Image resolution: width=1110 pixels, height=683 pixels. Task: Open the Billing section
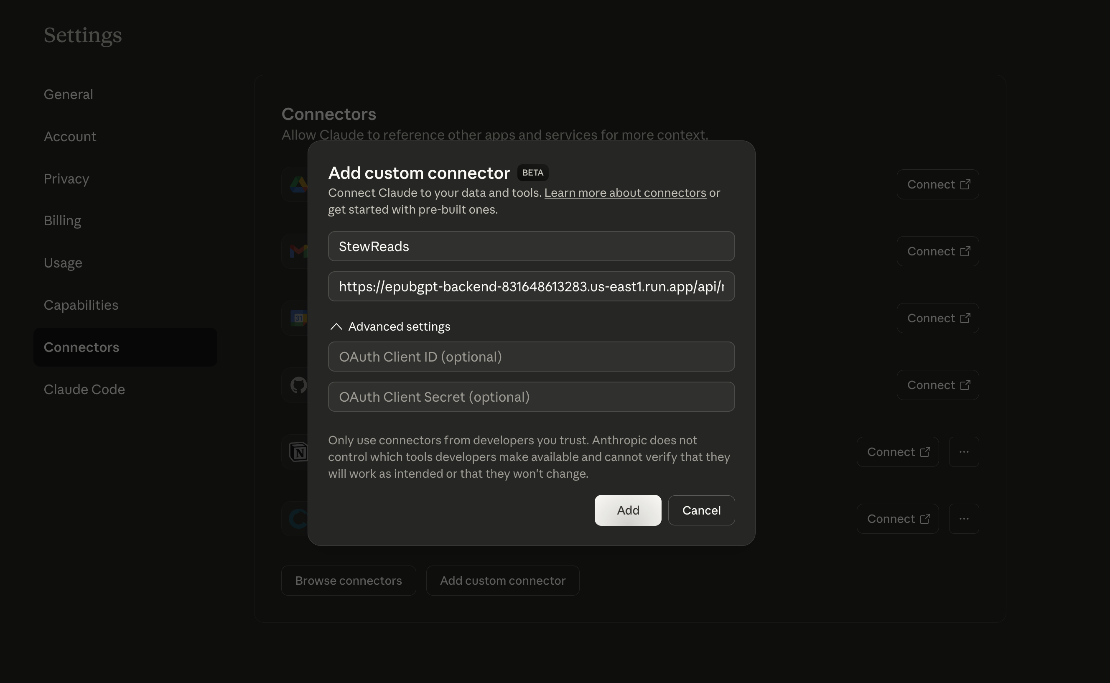coord(62,220)
